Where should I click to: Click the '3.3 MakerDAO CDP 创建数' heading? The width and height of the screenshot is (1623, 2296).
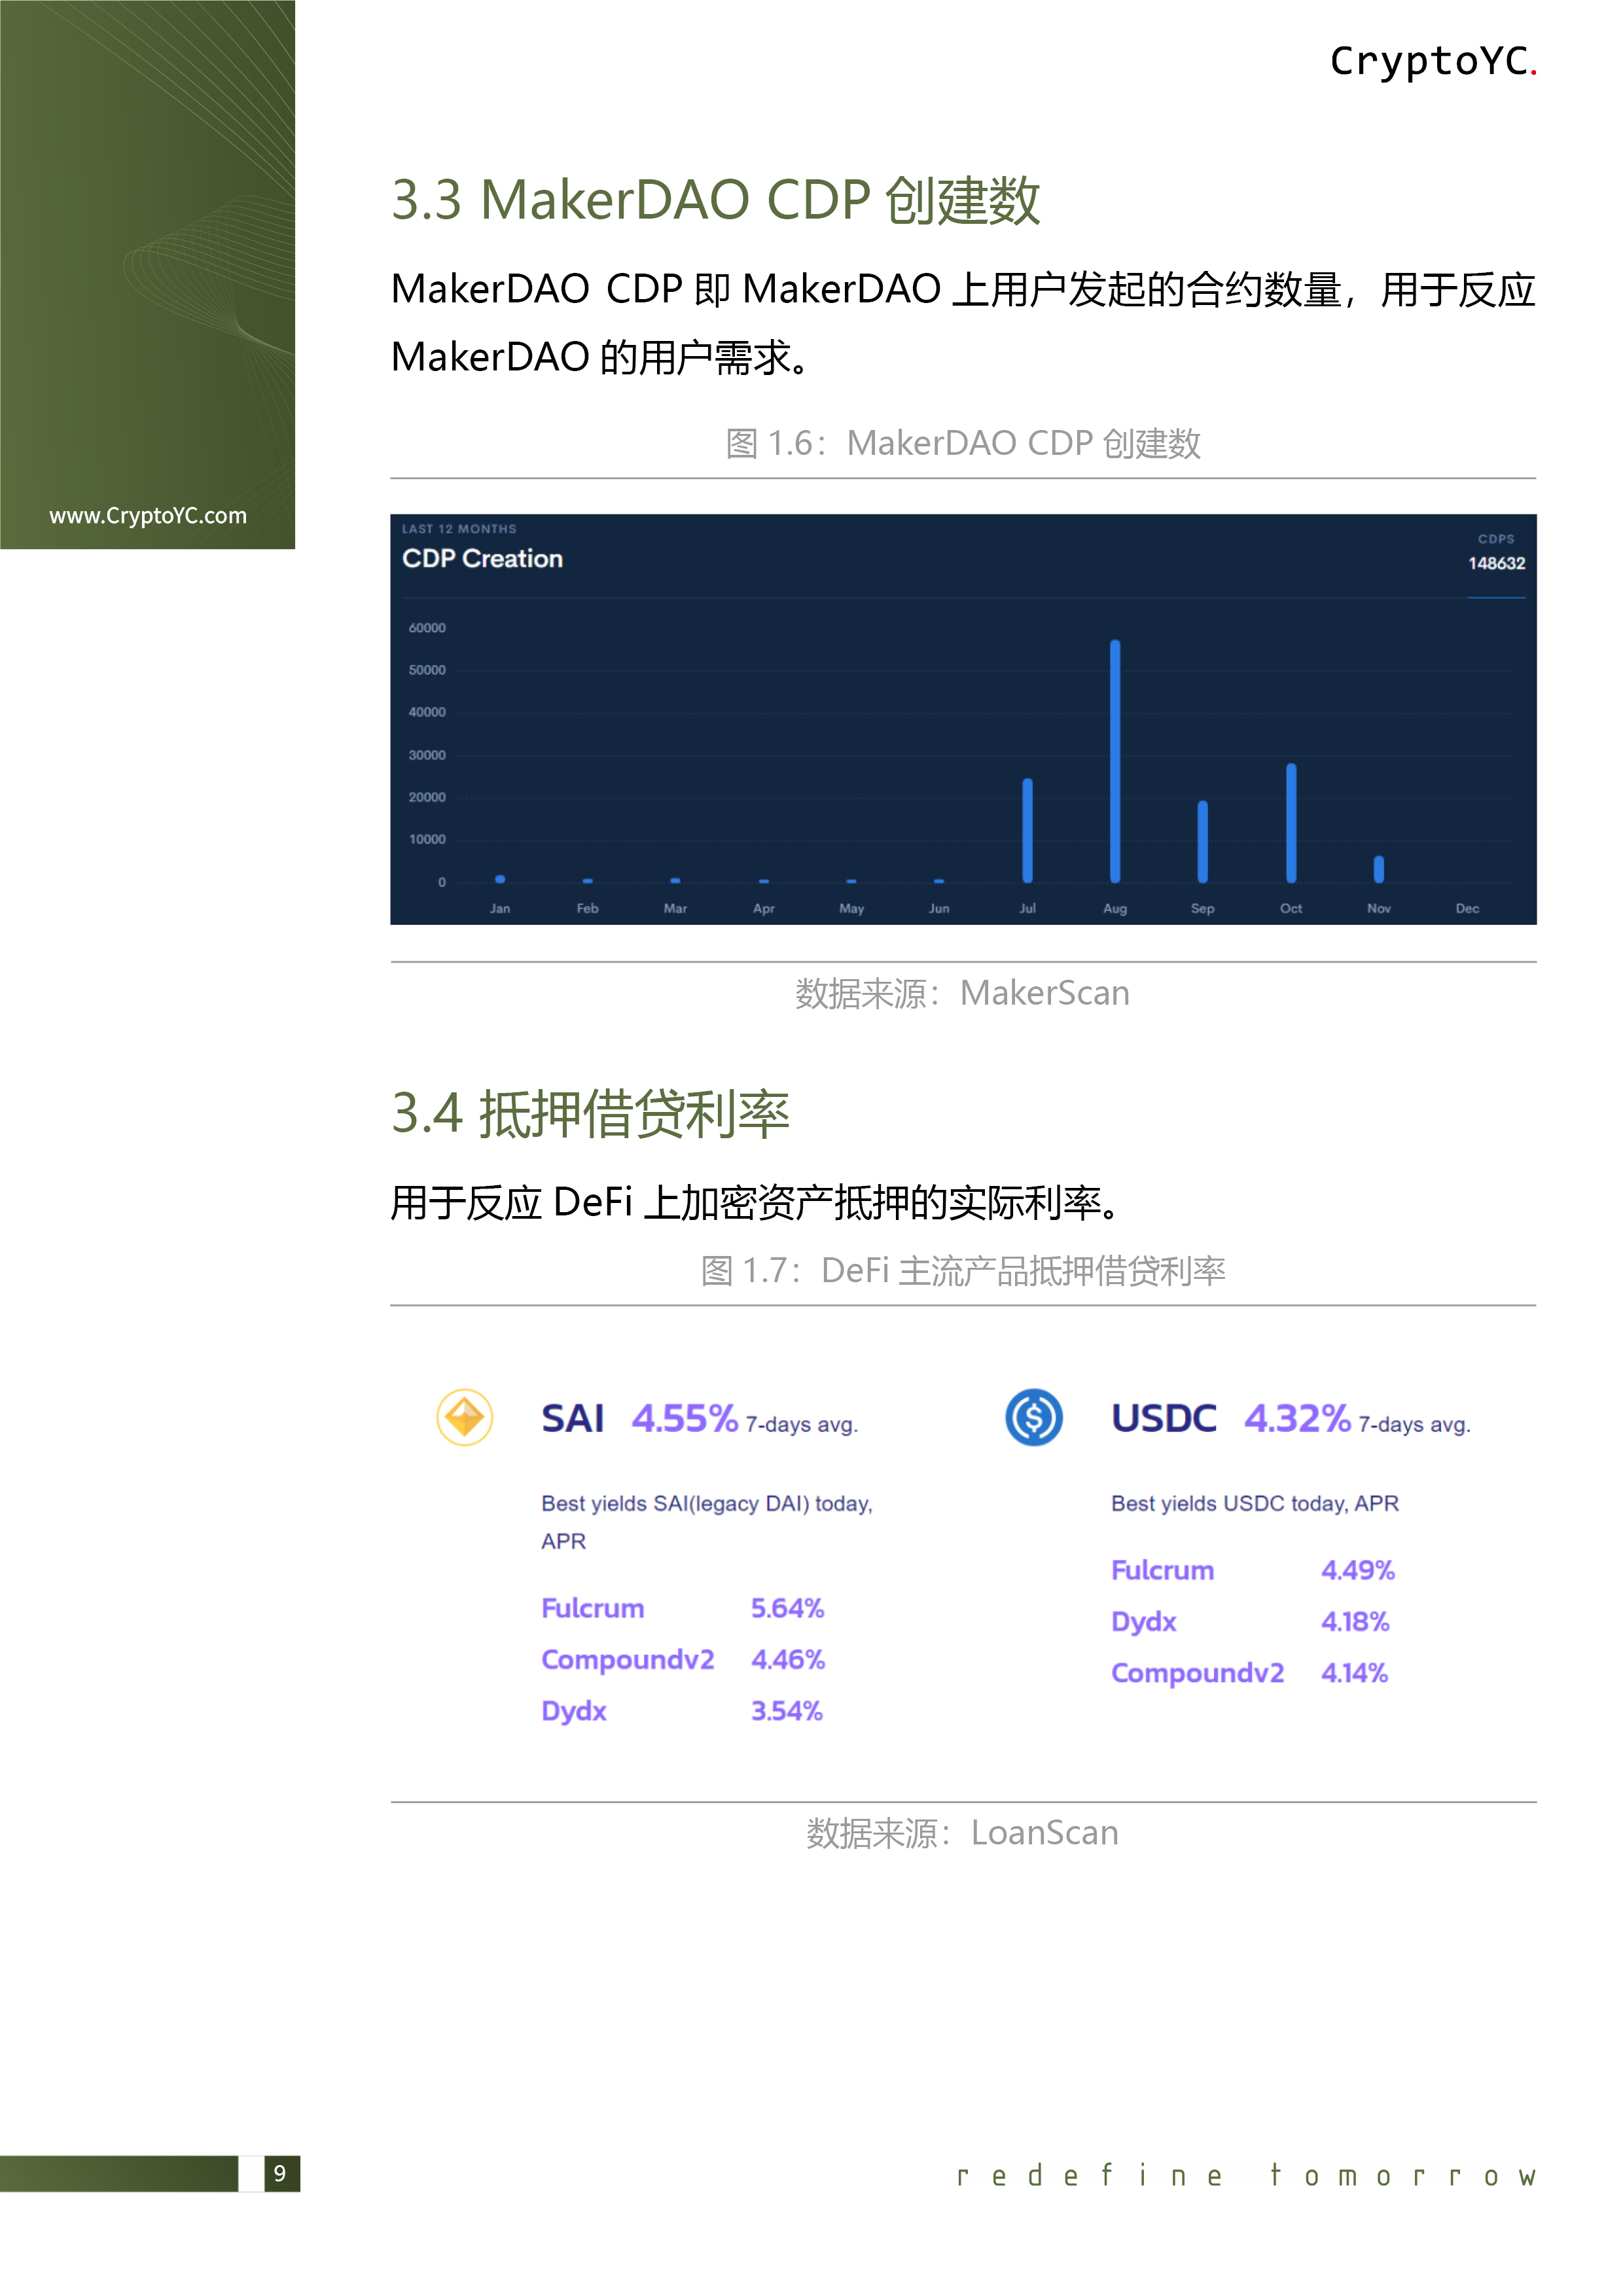coord(716,200)
